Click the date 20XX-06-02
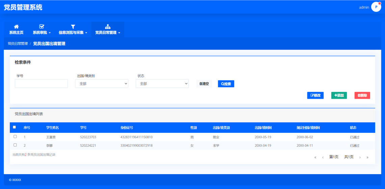Image resolution: width=385 pixels, height=189 pixels. [x=305, y=137]
